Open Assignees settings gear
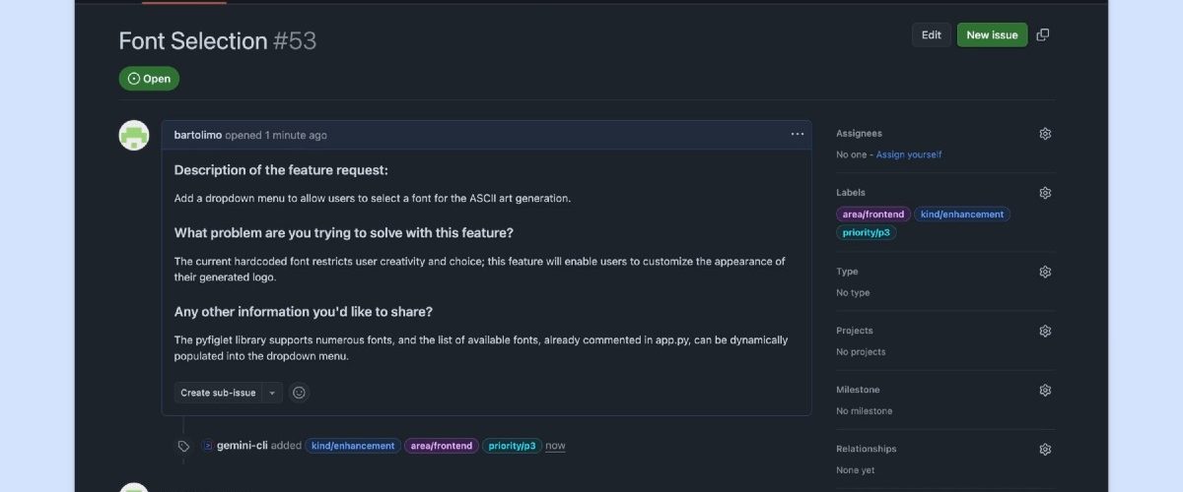This screenshot has height=492, width=1183. pyautogui.click(x=1045, y=134)
